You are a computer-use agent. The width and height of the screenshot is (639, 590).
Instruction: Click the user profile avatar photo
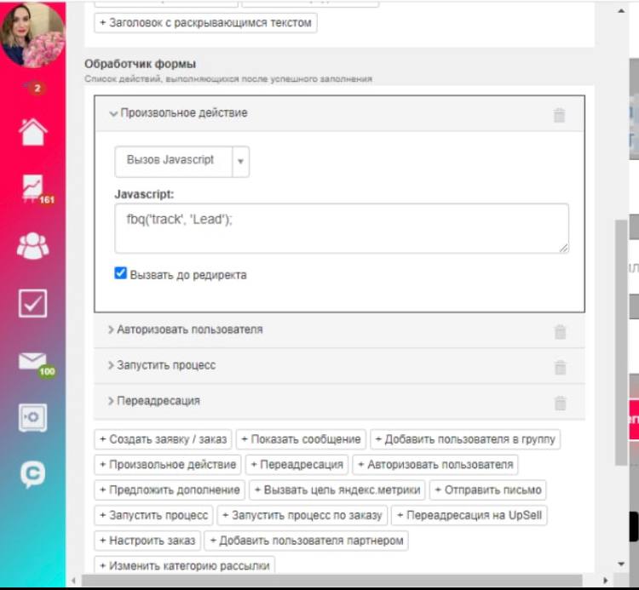click(32, 35)
